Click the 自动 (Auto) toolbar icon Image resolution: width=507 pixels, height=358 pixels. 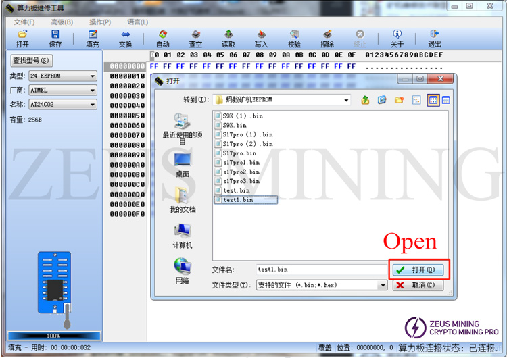pyautogui.click(x=163, y=39)
